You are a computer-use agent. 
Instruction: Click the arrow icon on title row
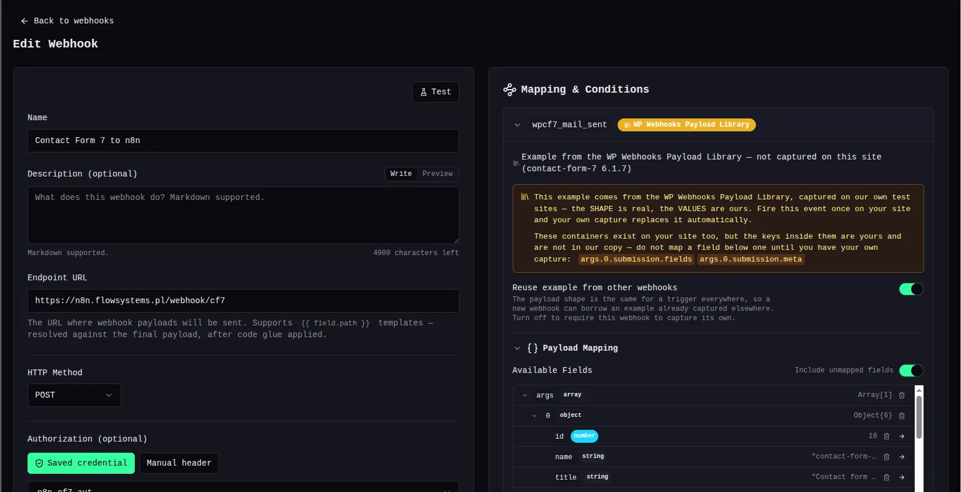pyautogui.click(x=902, y=477)
